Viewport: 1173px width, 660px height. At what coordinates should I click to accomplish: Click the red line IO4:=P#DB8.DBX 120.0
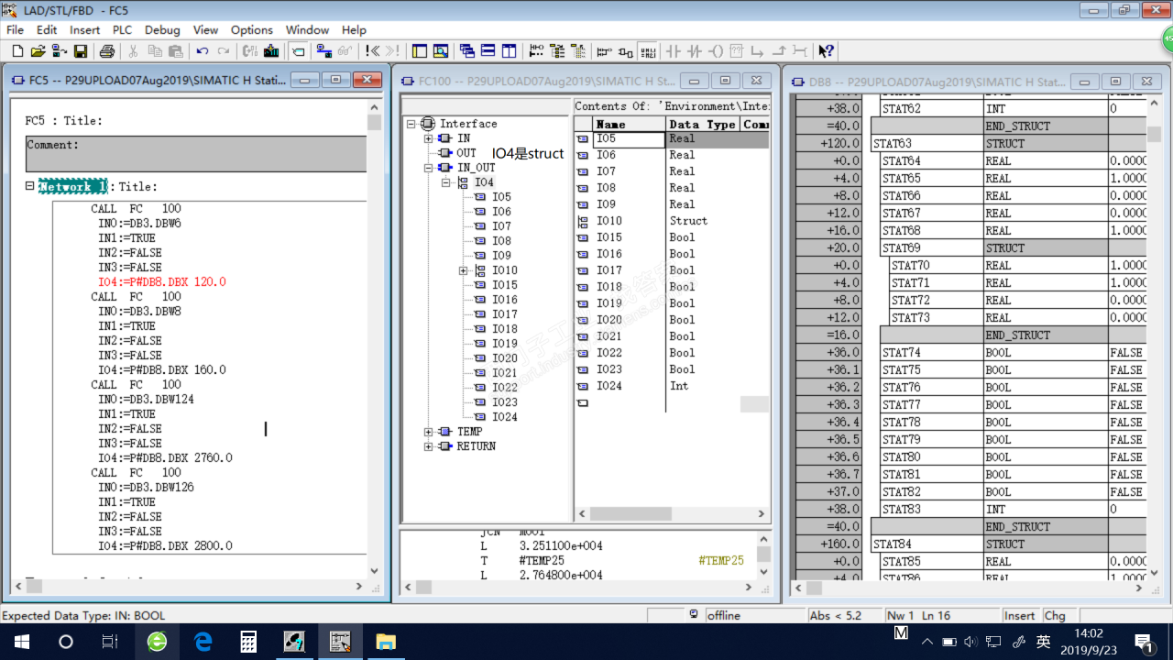coord(161,281)
